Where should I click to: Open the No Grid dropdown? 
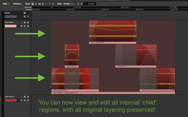tap(68, 4)
